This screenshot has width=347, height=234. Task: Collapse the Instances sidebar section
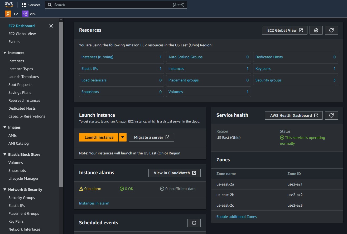coord(5,53)
